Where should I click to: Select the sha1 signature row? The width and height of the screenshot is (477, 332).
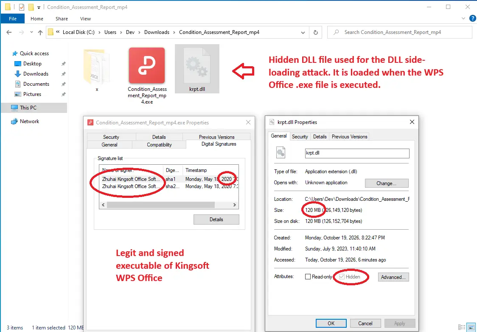(x=169, y=179)
